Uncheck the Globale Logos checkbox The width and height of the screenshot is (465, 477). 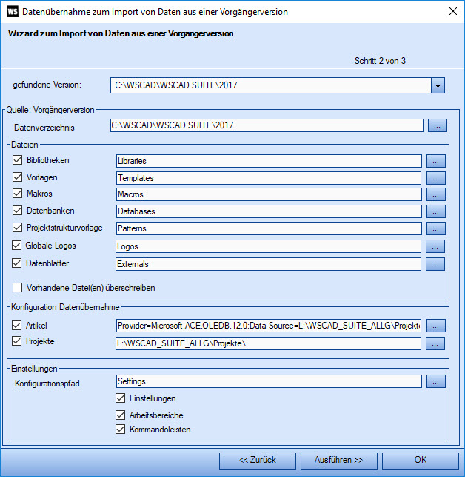click(x=17, y=246)
